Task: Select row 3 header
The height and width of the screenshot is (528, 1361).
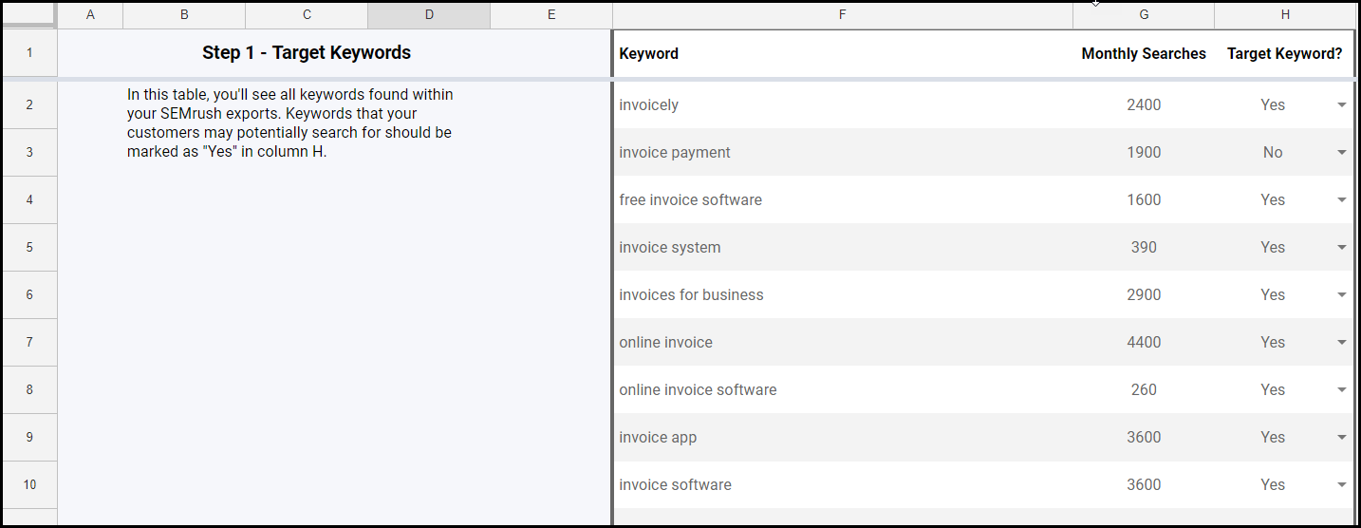Action: (x=29, y=152)
